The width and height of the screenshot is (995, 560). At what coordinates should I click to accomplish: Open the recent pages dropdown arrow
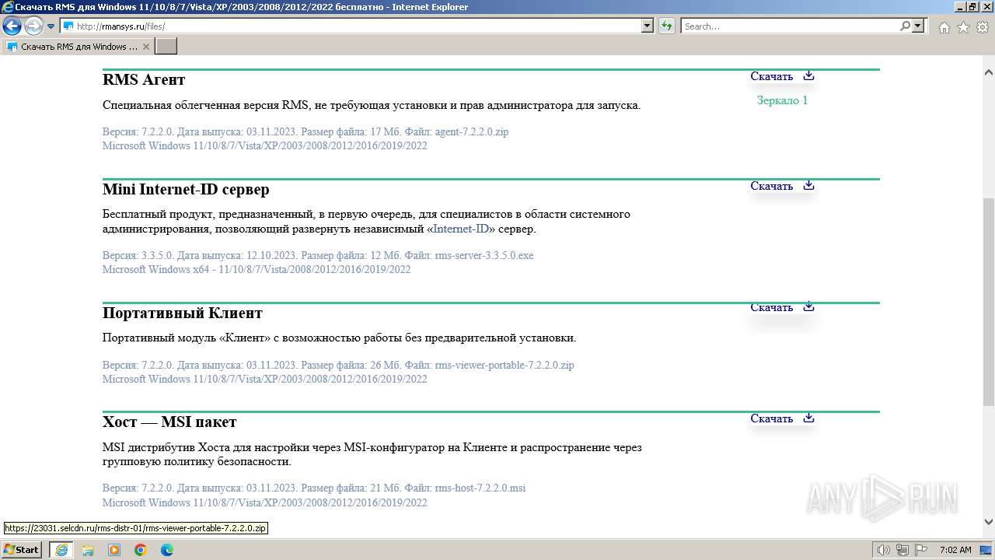(x=51, y=26)
